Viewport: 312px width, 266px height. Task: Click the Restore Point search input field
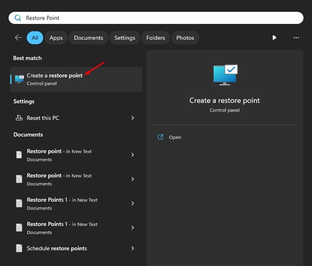pos(156,18)
